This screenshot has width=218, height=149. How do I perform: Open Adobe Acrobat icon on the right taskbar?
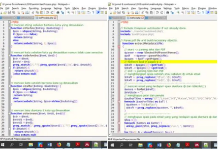187,145
